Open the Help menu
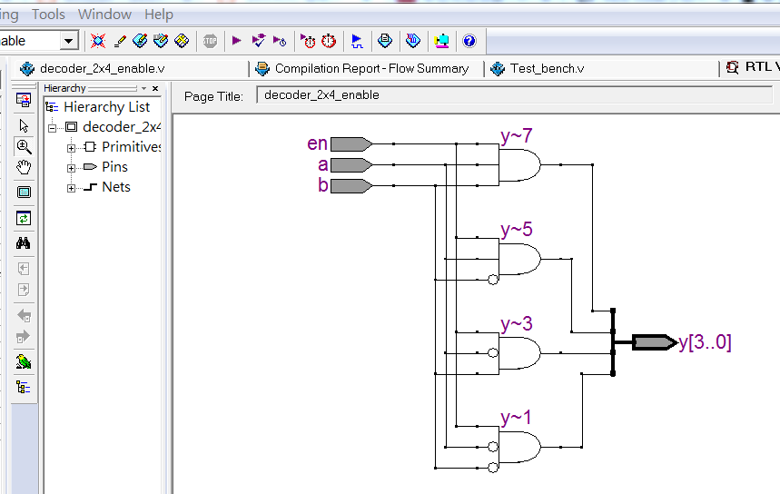780x494 pixels. point(159,15)
